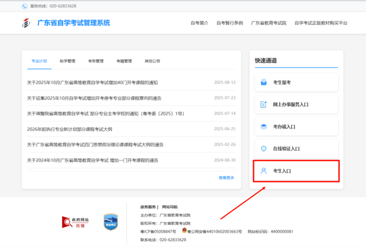Click the blue 事业单位 emblem in footer
This screenshot has width=366, height=247.
pos(111,222)
